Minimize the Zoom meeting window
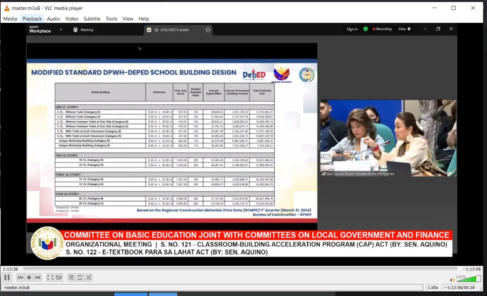Screen dimensions: 487x296 pyautogui.click(x=425, y=29)
